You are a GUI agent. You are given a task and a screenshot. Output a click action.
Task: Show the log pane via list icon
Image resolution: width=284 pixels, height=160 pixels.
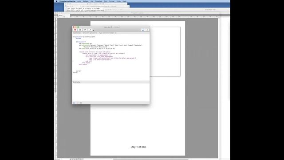point(81,103)
